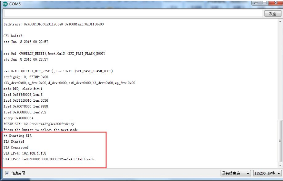Select the 'entry 0x40080034' line
This screenshot has height=181, width=283.
pos(18,118)
